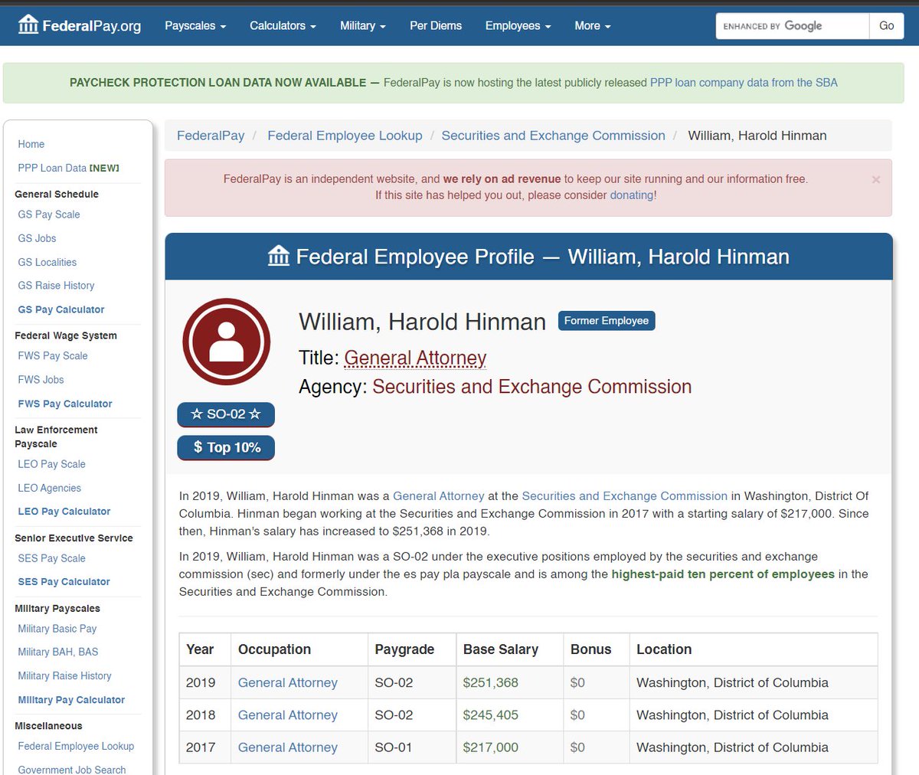Open PPP loan company data link
Screen dimensions: 919x775
coord(744,83)
